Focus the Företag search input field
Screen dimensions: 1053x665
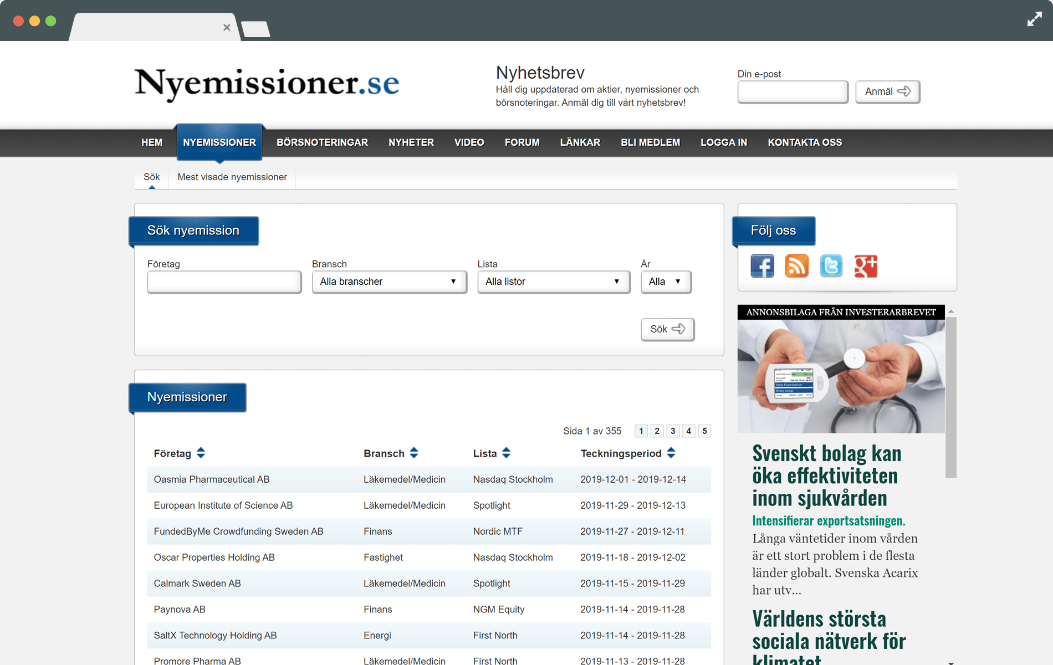[224, 282]
